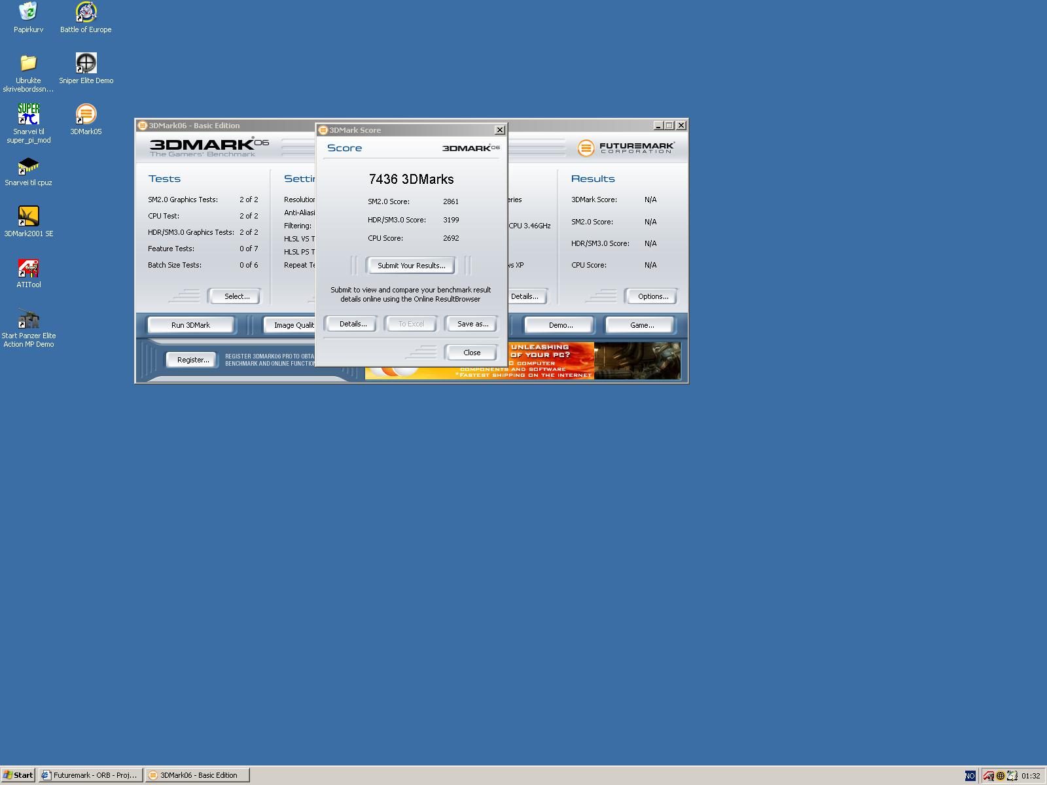Click the 7436 3DMarks score text

pos(411,179)
